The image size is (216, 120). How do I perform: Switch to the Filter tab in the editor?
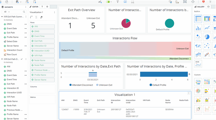(42, 7)
